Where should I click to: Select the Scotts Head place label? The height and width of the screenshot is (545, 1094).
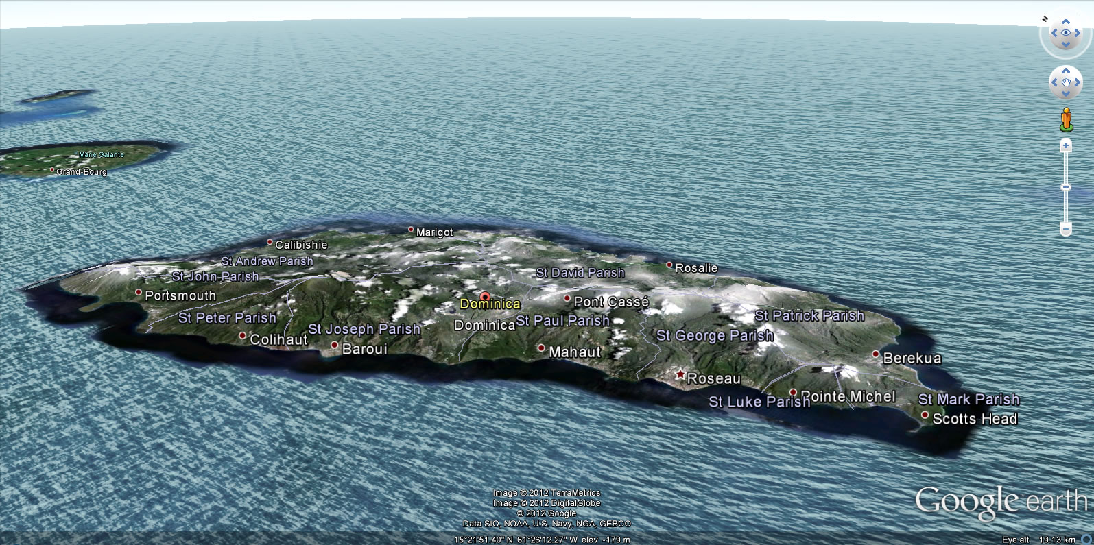coord(975,419)
